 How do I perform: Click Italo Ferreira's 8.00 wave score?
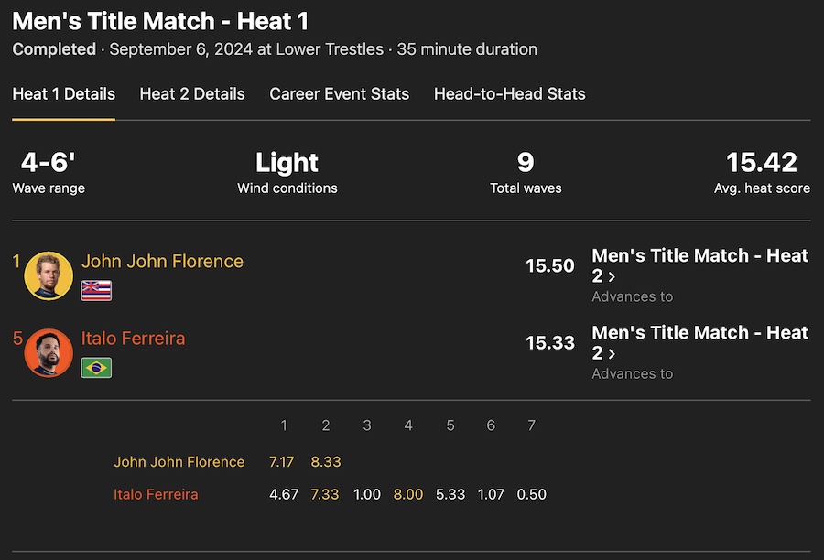408,494
